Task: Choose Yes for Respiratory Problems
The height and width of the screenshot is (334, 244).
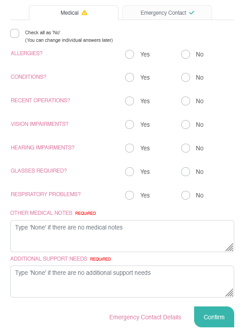Action: click(130, 195)
